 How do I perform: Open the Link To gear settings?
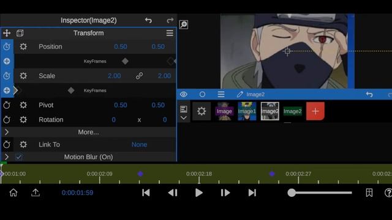pos(23,144)
